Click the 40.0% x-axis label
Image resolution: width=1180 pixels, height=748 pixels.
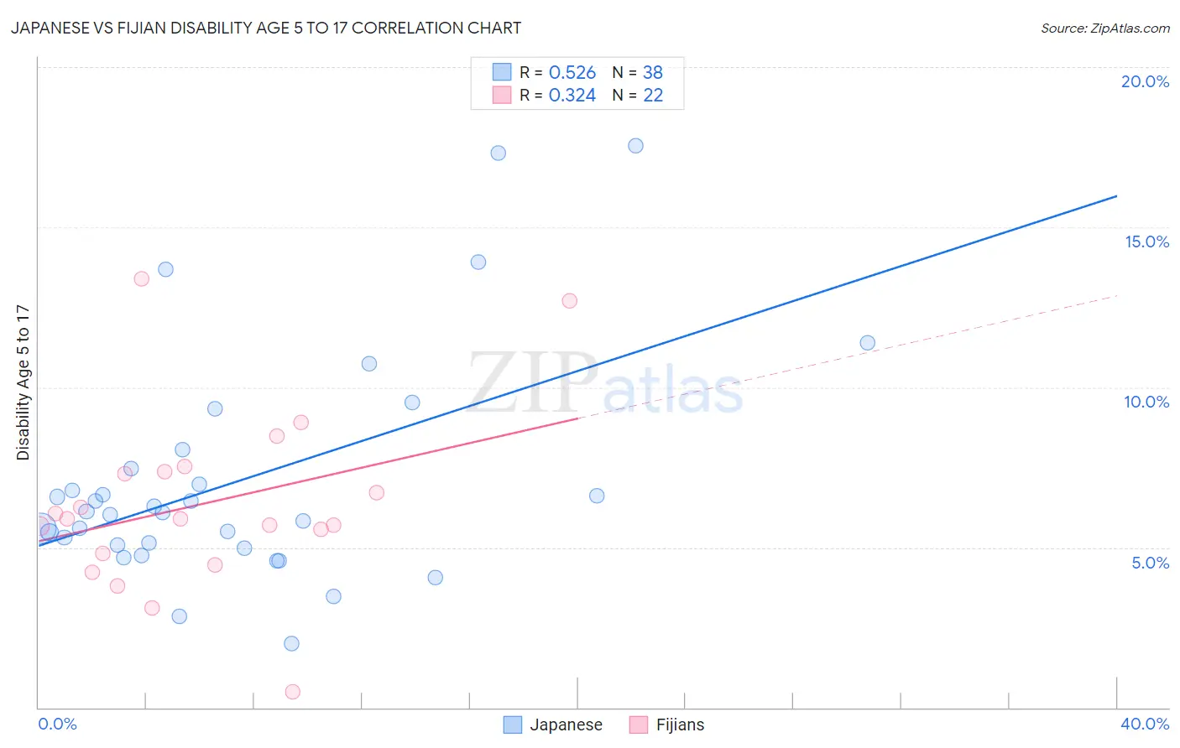point(1145,724)
